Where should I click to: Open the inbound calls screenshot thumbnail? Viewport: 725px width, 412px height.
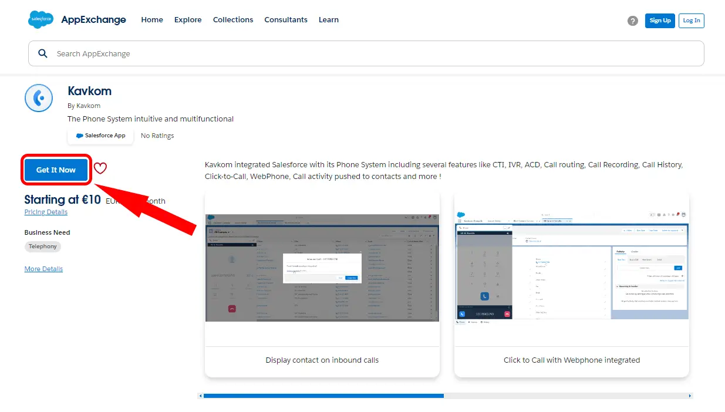point(322,268)
